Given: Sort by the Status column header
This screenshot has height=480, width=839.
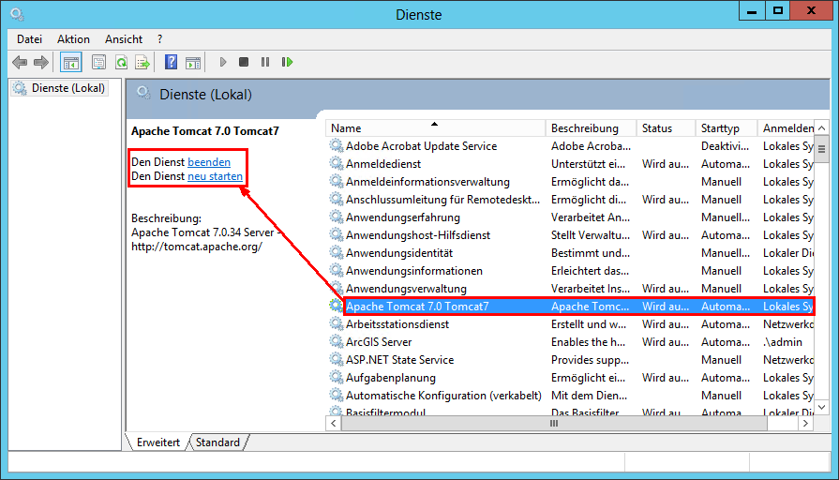Looking at the screenshot, I should coord(666,128).
